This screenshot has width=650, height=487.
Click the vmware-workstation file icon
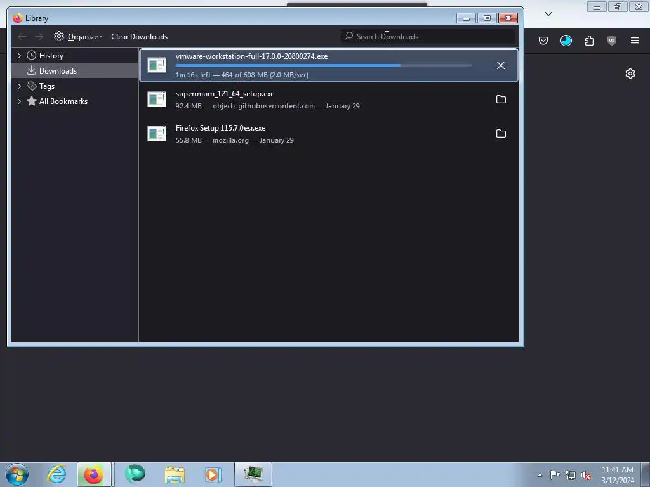pyautogui.click(x=157, y=65)
